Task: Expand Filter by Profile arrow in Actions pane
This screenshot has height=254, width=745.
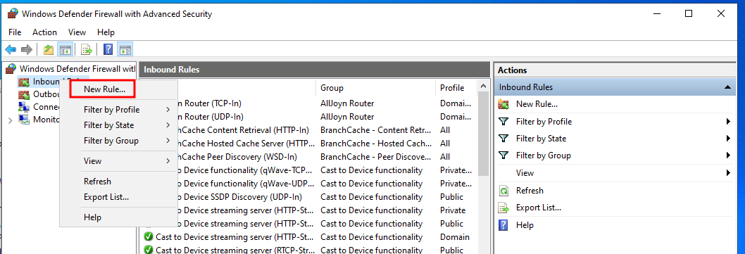Action: [x=728, y=122]
